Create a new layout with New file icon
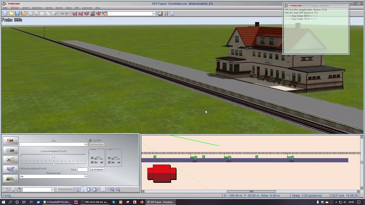The image size is (365, 205). [x=5, y=13]
